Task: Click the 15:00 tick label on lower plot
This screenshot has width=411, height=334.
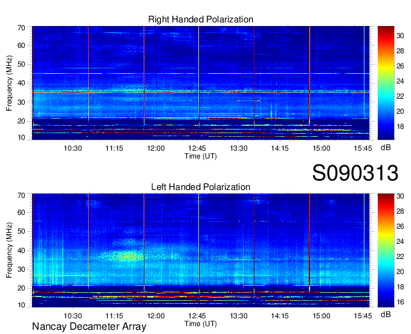Action: coord(322,316)
